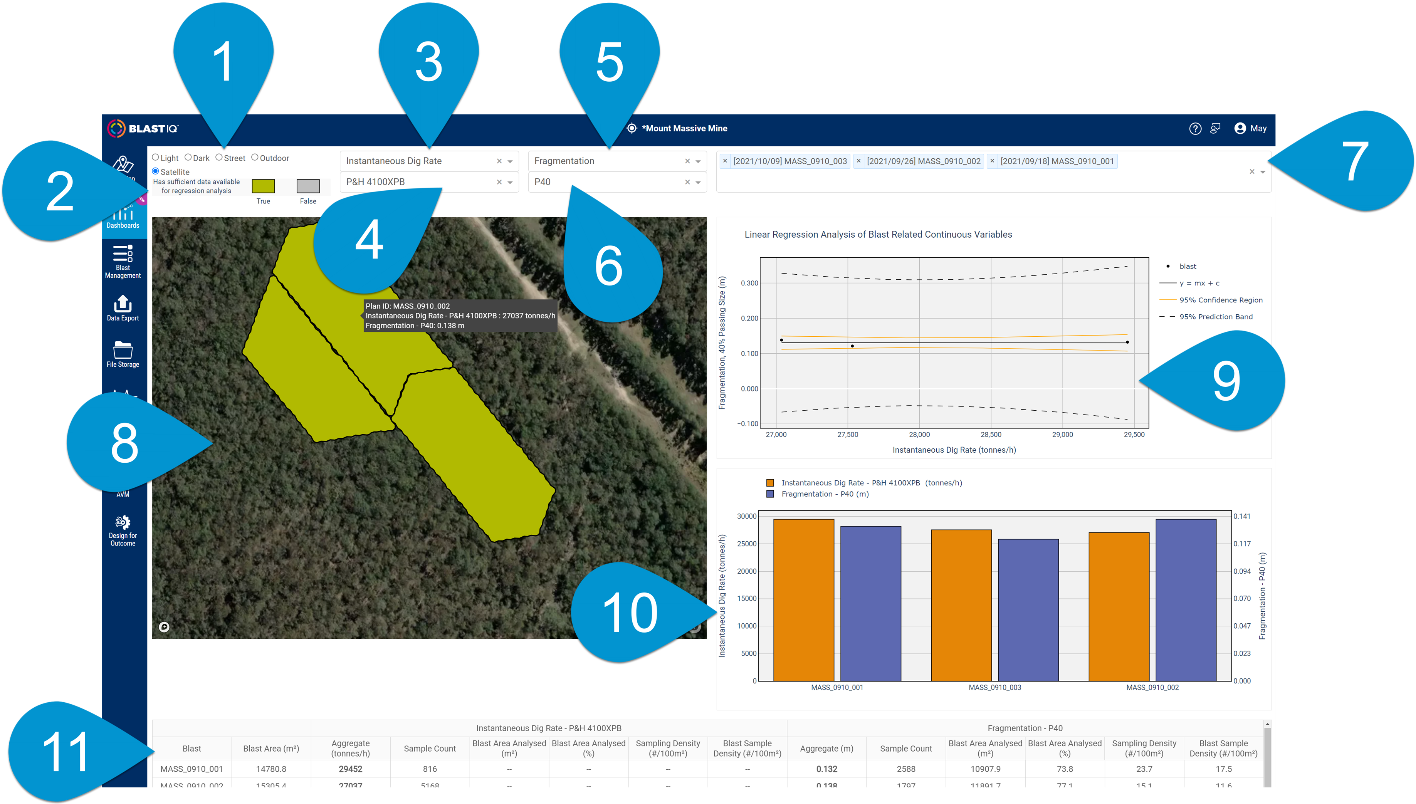This screenshot has height=804, width=1416.
Task: Open the support chat icon
Action: coord(1215,129)
